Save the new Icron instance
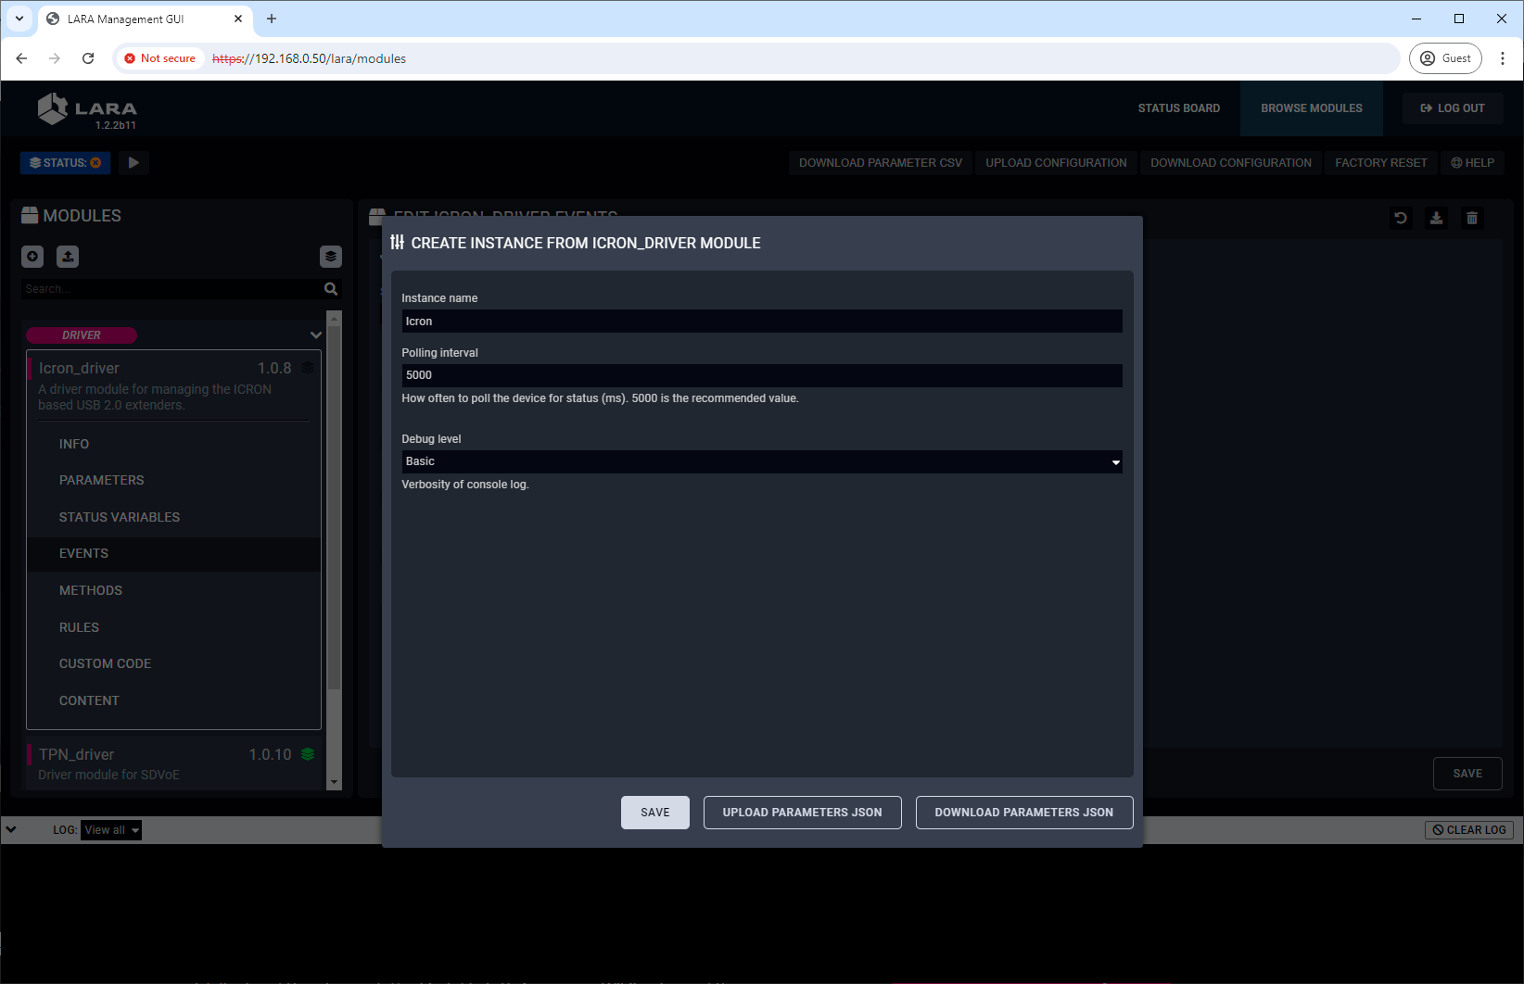 [x=654, y=813]
